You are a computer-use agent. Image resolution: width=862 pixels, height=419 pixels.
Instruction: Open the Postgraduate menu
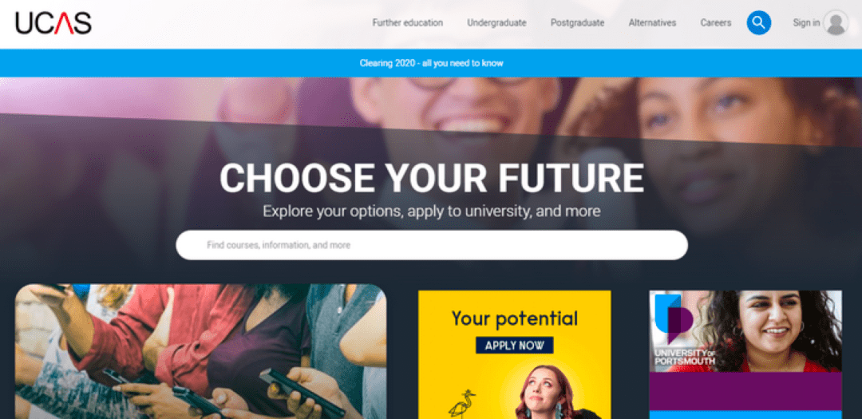[577, 23]
